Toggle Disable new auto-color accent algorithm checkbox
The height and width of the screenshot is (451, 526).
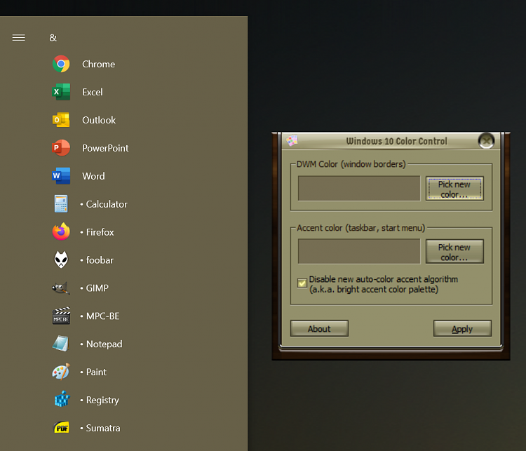pyautogui.click(x=302, y=283)
